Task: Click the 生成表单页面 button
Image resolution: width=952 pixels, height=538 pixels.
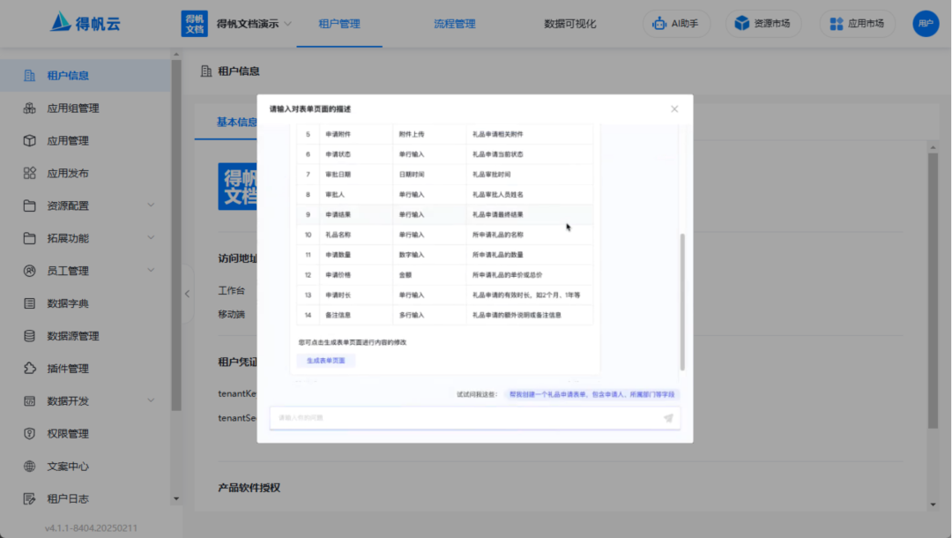Action: coord(326,360)
